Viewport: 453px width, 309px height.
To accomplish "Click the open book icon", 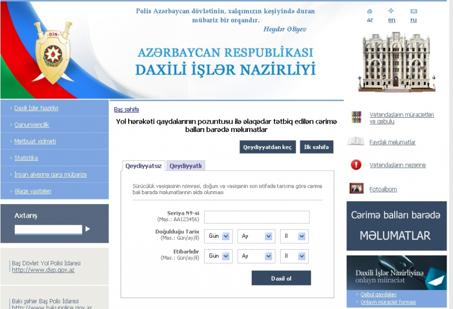I will [356, 142].
